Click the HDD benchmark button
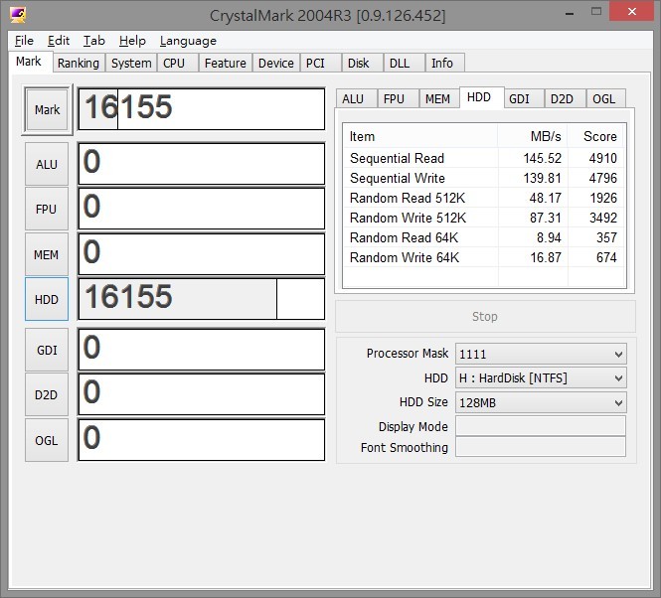661x598 pixels. [47, 300]
